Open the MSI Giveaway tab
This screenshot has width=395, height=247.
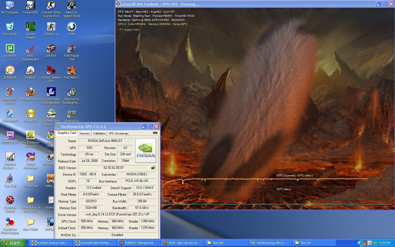click(x=118, y=133)
